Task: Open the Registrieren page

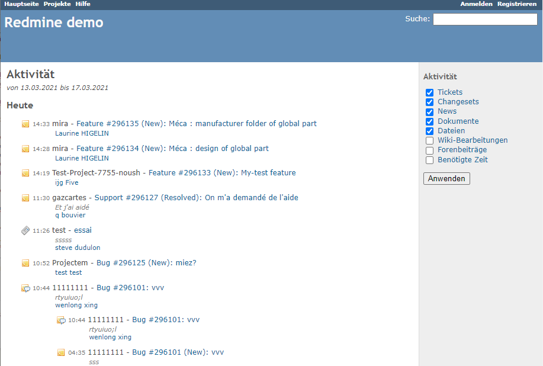Action: coord(517,4)
